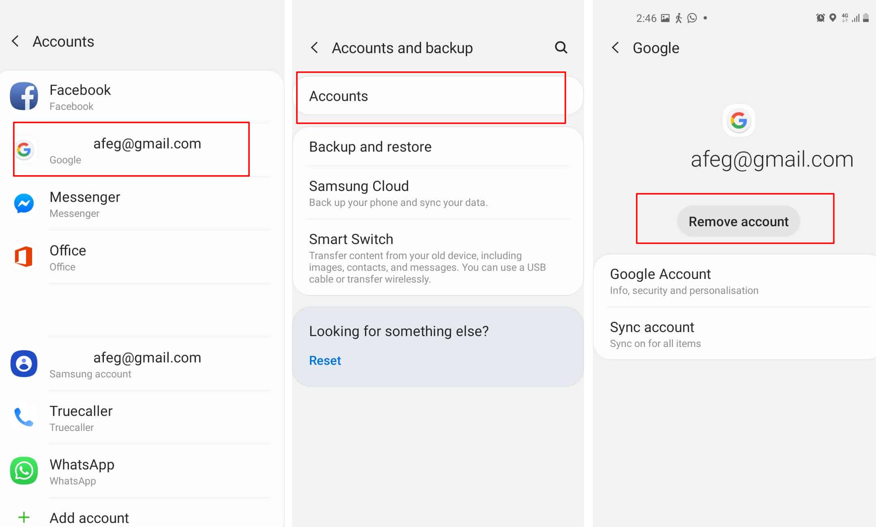Tap the Samsung account avatar icon
This screenshot has height=527, width=876.
click(24, 364)
